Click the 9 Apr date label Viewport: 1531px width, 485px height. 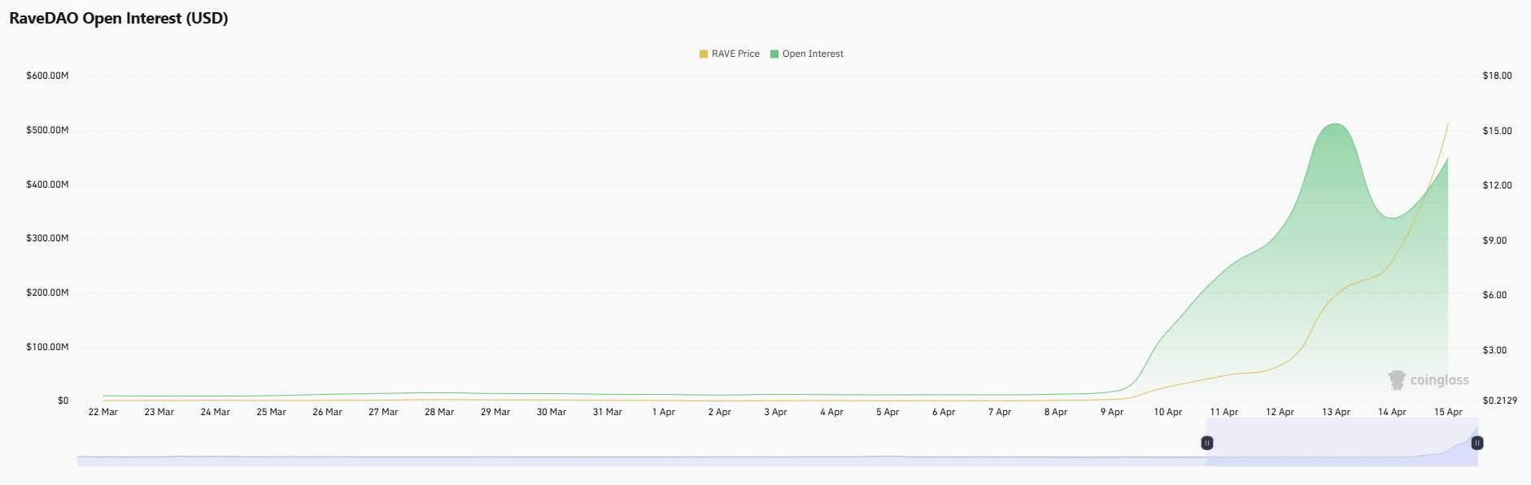1112,412
